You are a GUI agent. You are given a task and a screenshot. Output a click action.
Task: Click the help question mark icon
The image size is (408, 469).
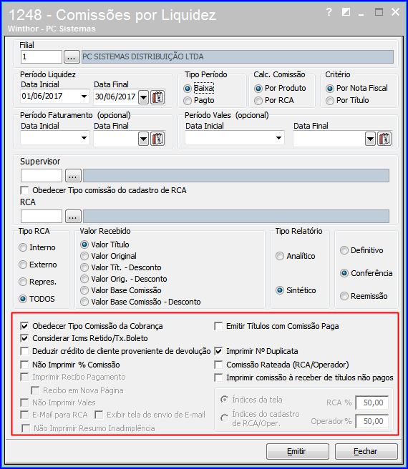329,12
